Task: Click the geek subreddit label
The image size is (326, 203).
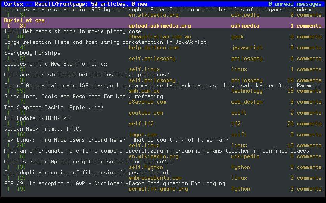Action: [237, 37]
